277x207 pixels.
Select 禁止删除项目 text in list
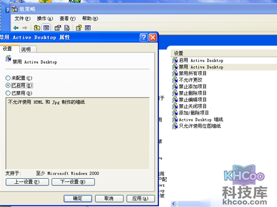tap(193, 93)
